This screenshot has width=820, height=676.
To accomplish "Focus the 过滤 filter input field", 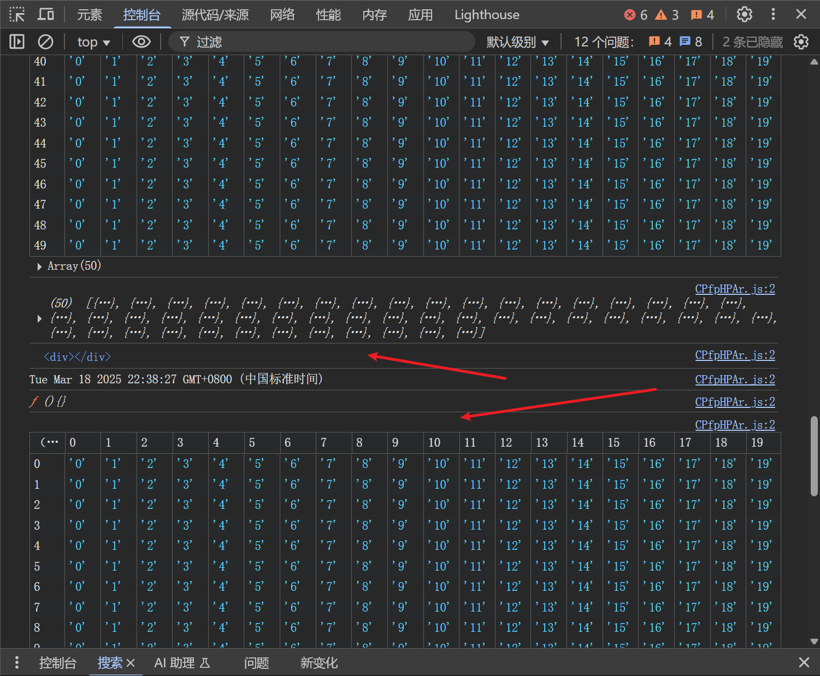I will pyautogui.click(x=328, y=42).
